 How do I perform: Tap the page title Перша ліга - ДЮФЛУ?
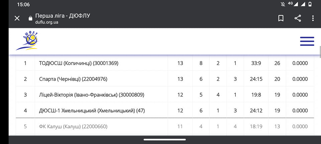(x=63, y=16)
